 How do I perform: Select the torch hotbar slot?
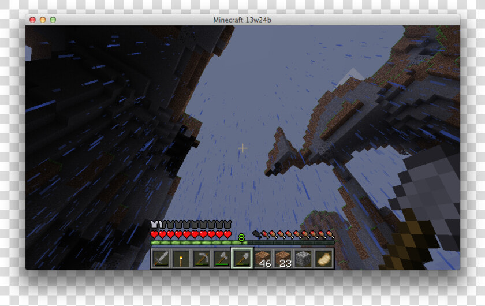coord(181,259)
